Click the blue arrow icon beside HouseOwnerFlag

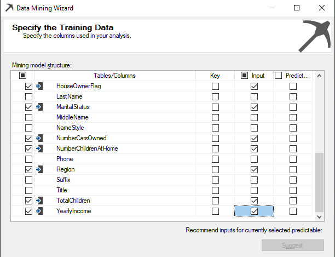point(39,86)
